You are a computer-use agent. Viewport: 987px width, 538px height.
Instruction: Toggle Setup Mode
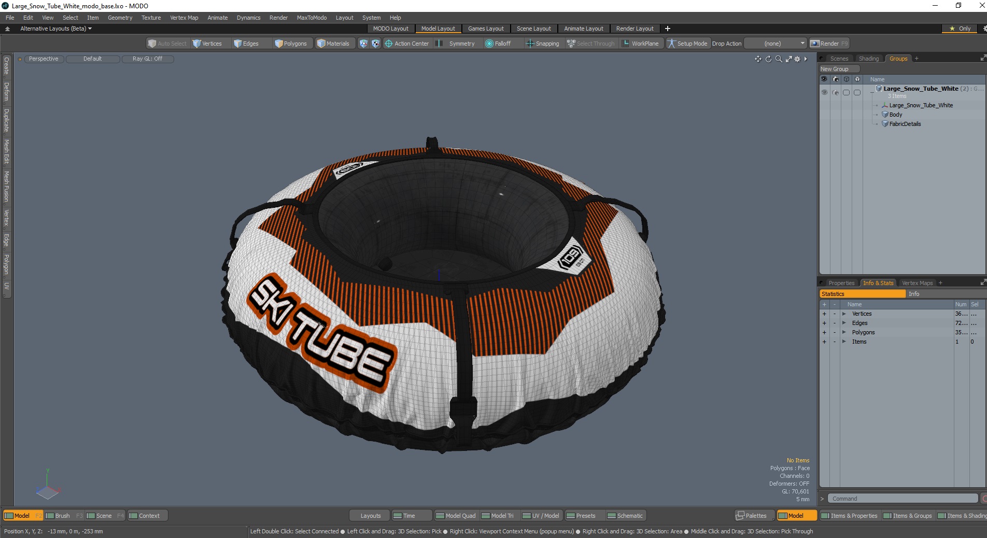pyautogui.click(x=687, y=44)
